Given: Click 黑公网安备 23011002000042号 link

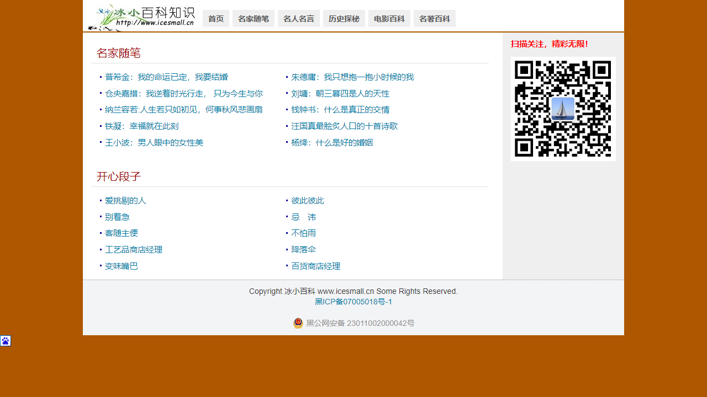Looking at the screenshot, I should coord(360,323).
